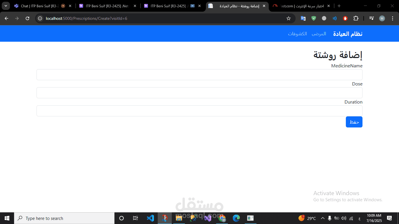Click the MedicineName label

(347, 66)
